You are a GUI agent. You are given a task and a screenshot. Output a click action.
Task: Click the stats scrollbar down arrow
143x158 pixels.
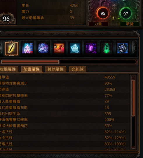[x=133, y=147]
